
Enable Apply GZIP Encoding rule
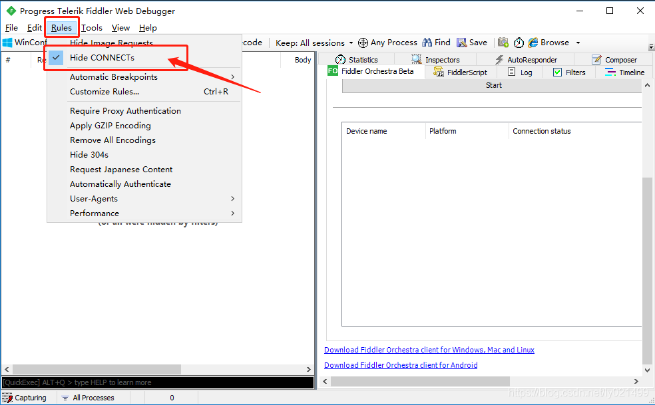tap(144, 125)
